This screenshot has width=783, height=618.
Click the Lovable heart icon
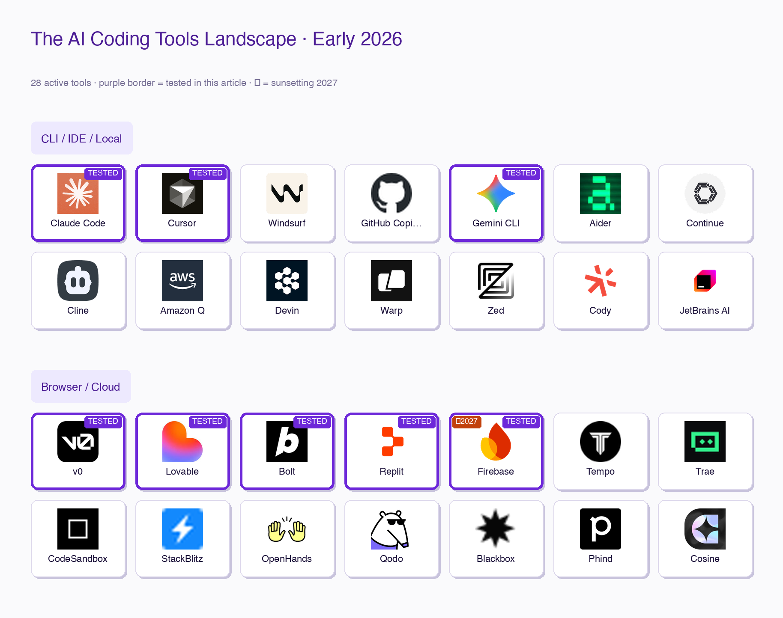[182, 442]
